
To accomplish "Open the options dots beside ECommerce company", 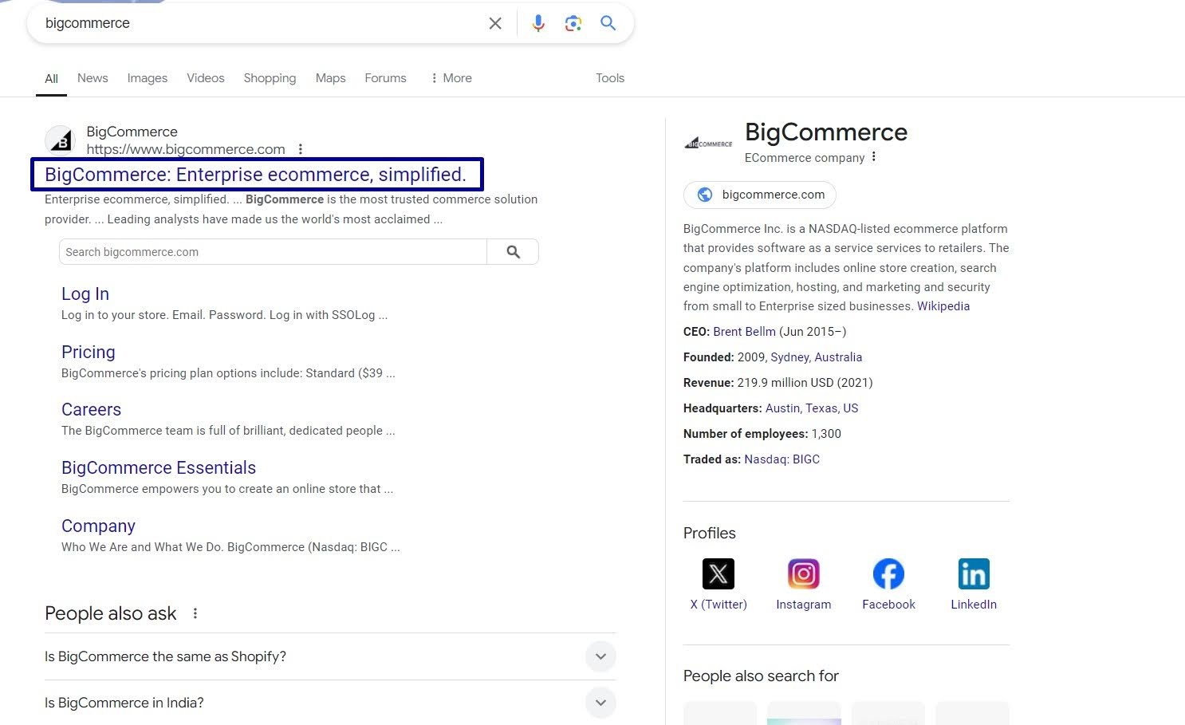I will (x=874, y=157).
